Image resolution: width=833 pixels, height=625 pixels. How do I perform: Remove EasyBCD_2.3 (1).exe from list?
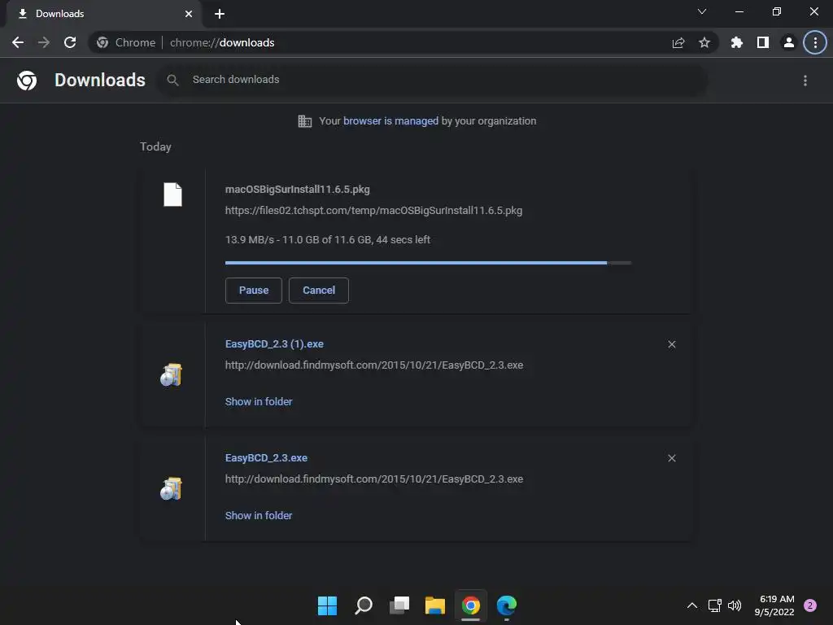(x=672, y=344)
